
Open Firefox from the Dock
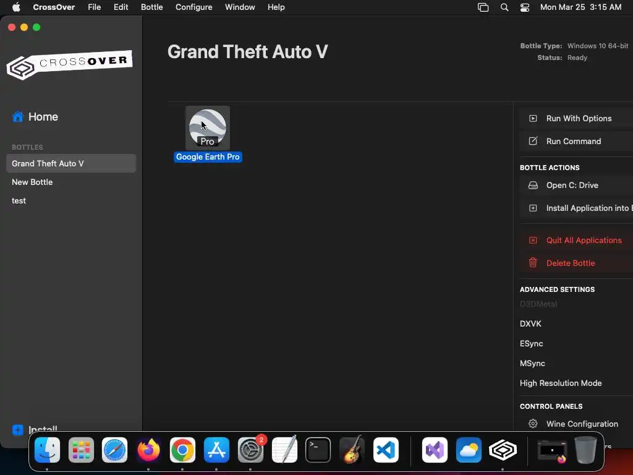pos(148,450)
